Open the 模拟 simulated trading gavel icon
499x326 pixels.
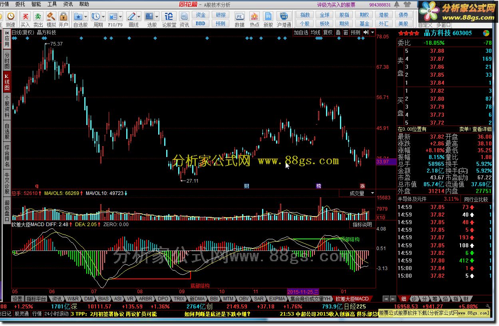51,16
